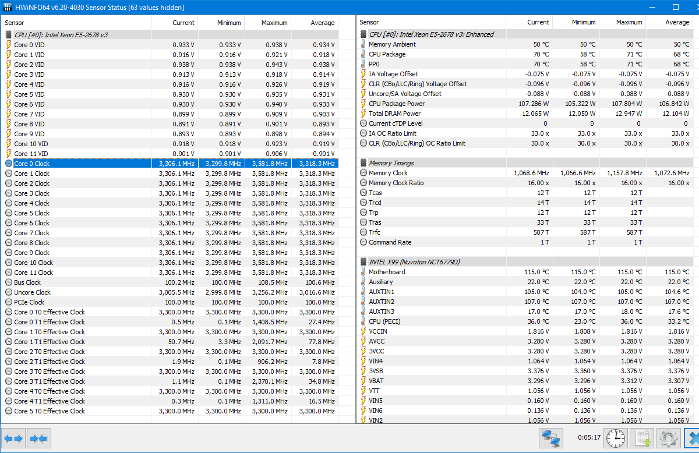Click the clock icon beside PCIe Clock
The width and height of the screenshot is (699, 453).
point(9,302)
